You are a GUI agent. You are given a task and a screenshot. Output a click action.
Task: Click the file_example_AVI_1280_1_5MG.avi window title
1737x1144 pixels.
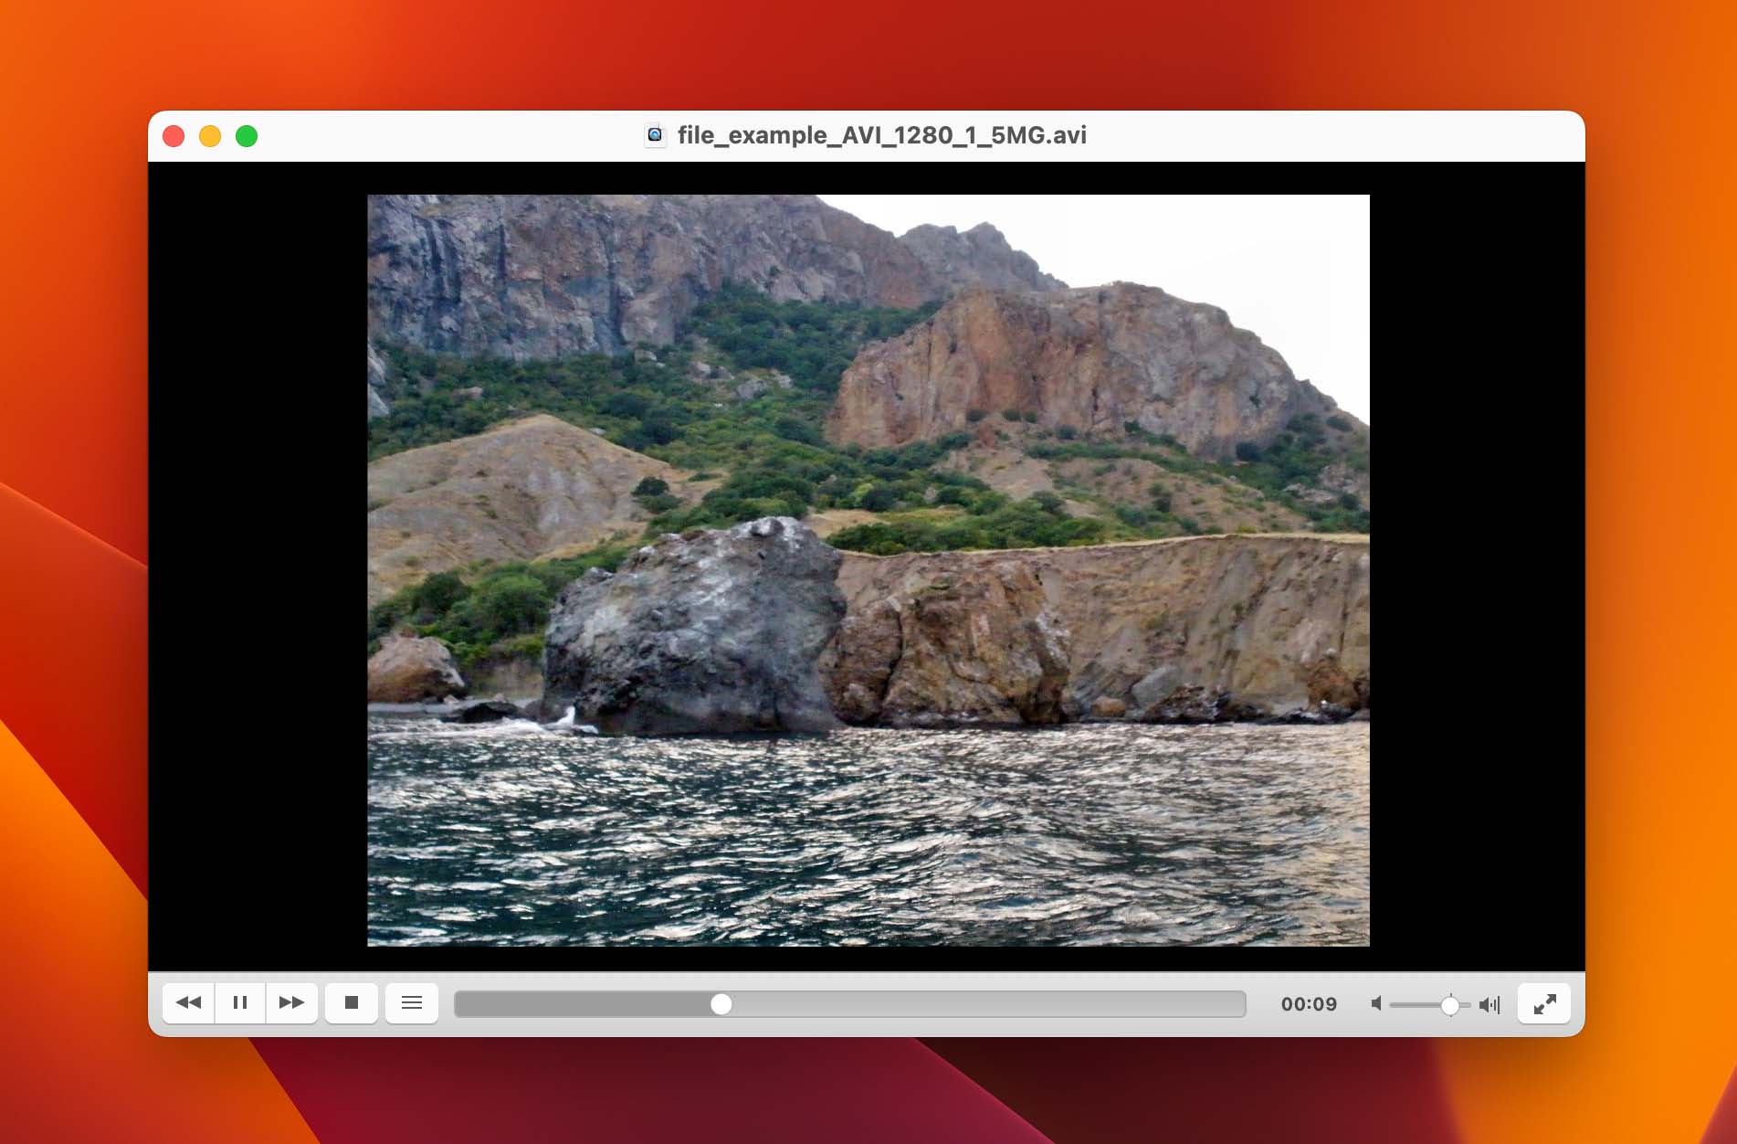coord(882,135)
